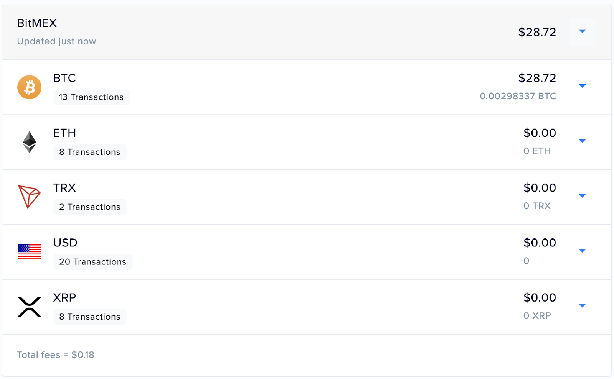The height and width of the screenshot is (379, 614).
Task: Open the 8 Transactions badge for XRP
Action: point(90,317)
